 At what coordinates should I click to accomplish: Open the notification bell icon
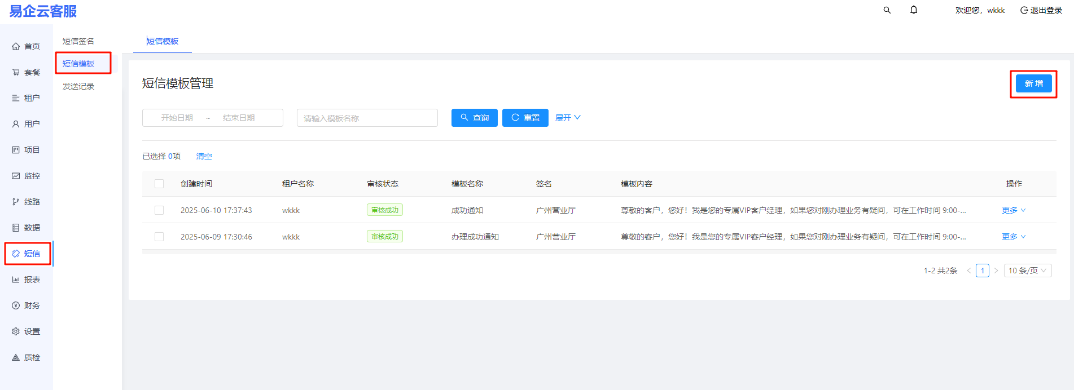pos(913,10)
